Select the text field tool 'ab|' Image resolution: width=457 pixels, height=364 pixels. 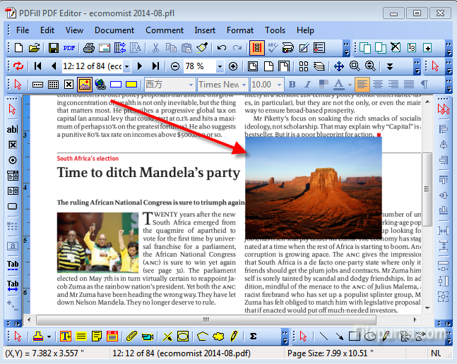(12, 129)
